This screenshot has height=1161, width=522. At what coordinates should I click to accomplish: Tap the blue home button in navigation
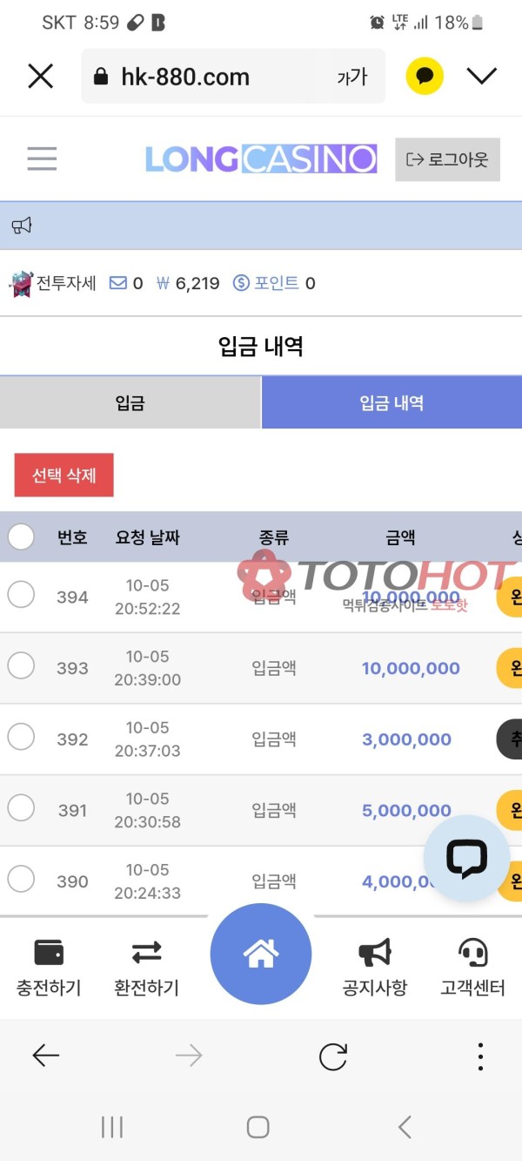(x=260, y=954)
